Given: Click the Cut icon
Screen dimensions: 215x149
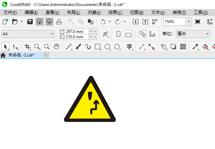Looking at the screenshot, I should pyautogui.click(x=71, y=22).
